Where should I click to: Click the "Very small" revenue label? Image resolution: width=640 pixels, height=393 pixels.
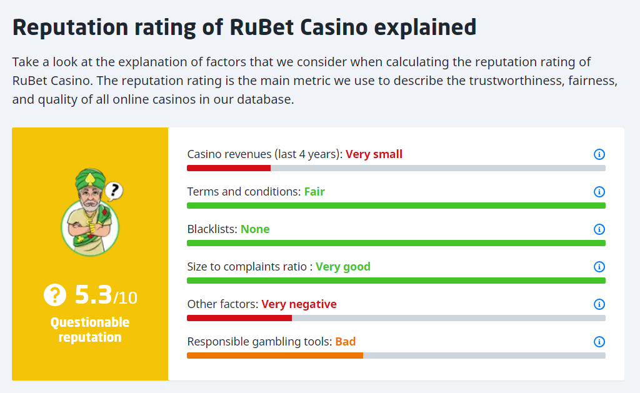coord(374,154)
